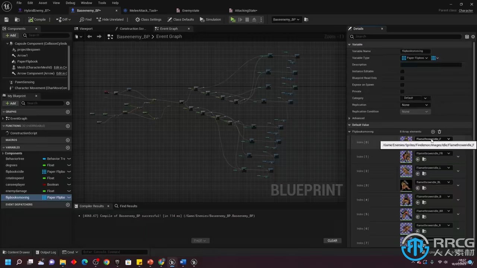477x268 pixels.
Task: Add a new component
Action: [x=10, y=35]
